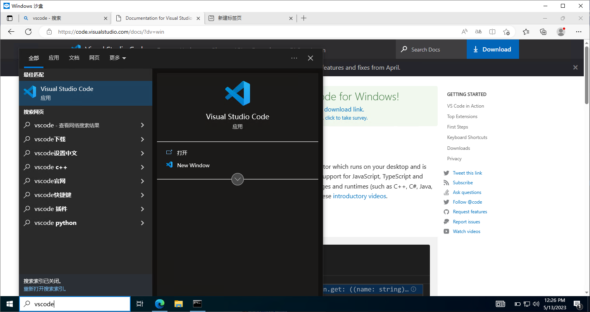Click 'click to take survey' link
590x312 pixels.
(x=346, y=118)
